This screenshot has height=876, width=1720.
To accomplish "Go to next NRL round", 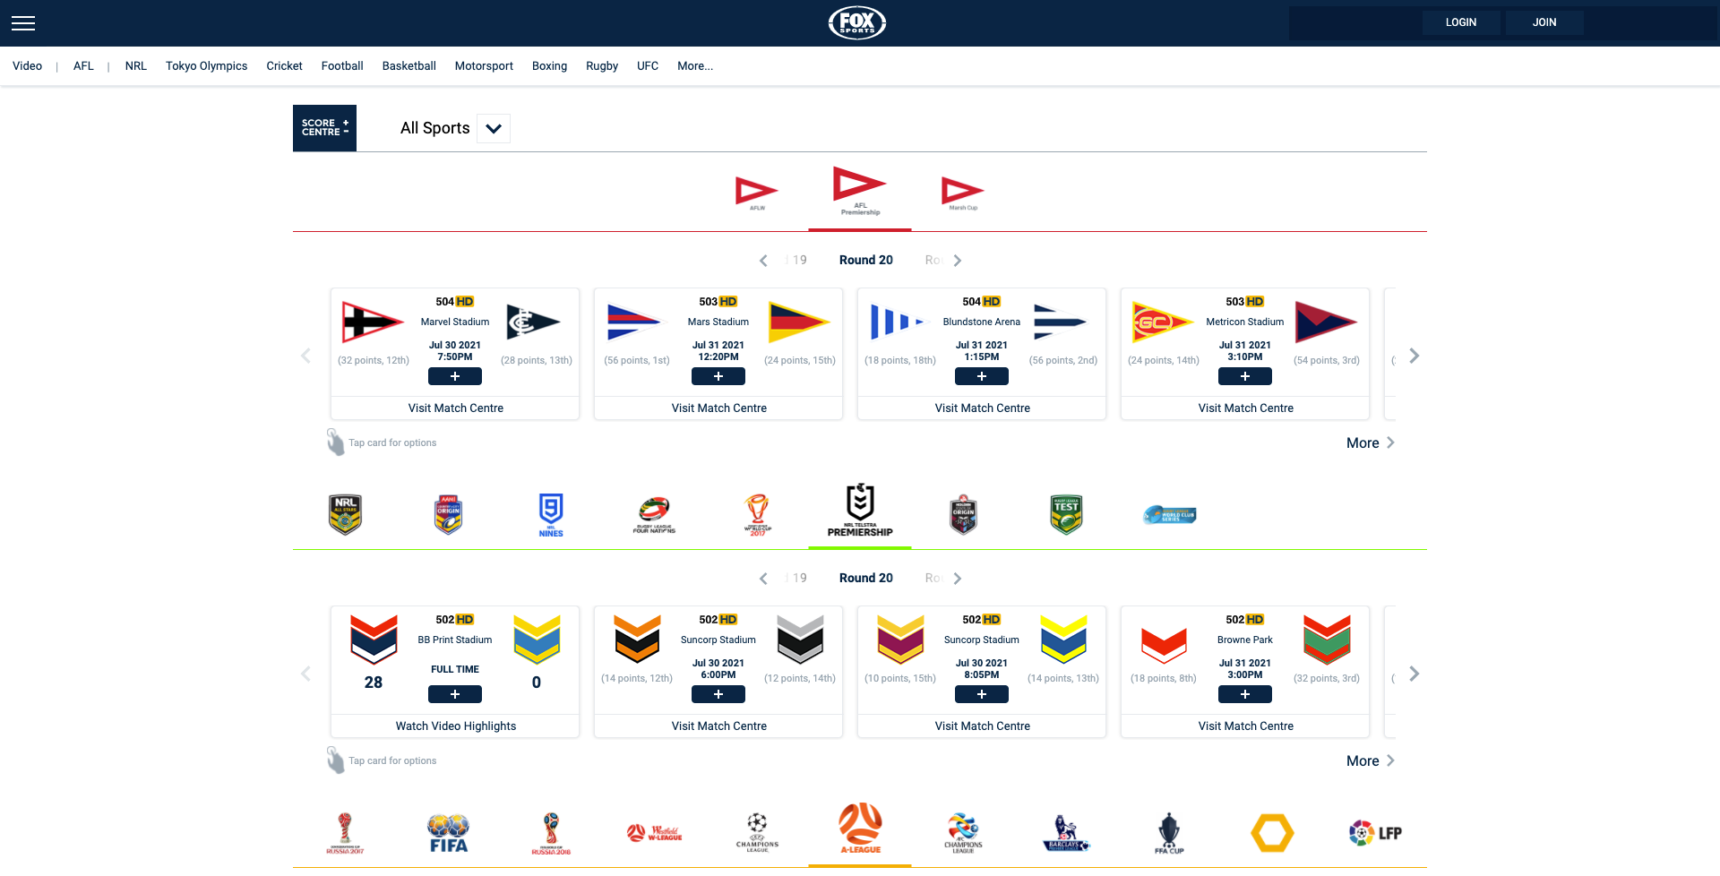I will tap(957, 579).
